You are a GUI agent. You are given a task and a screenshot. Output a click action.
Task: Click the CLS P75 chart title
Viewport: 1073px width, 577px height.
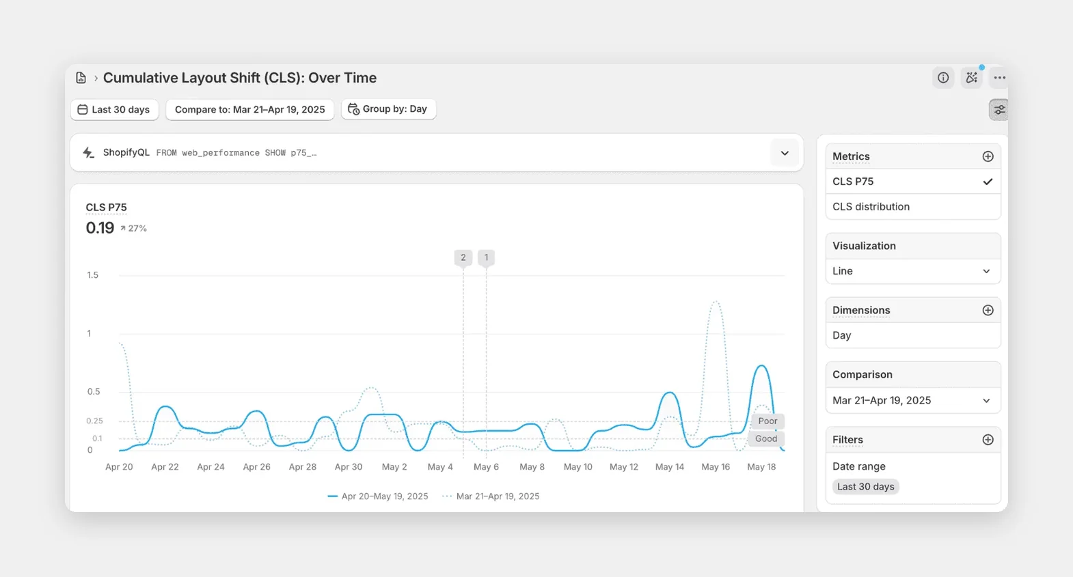(x=106, y=208)
